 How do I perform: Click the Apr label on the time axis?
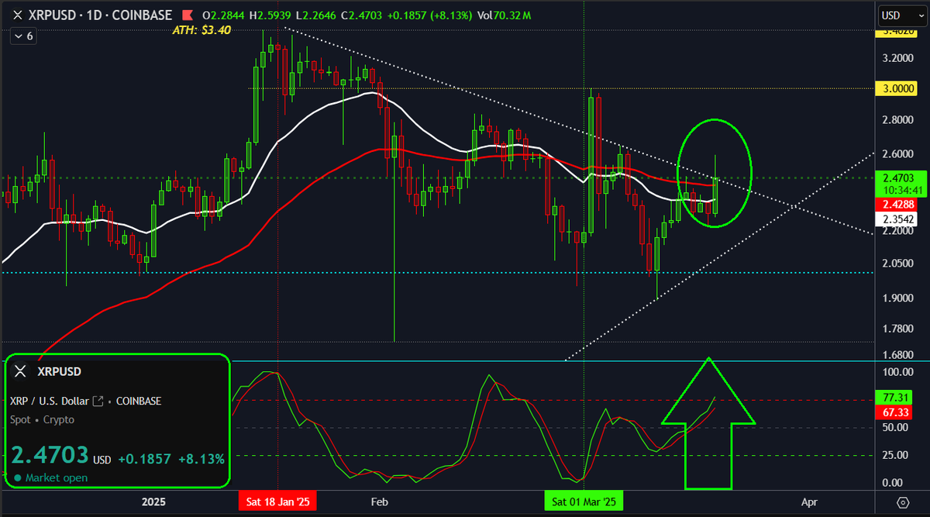(809, 502)
